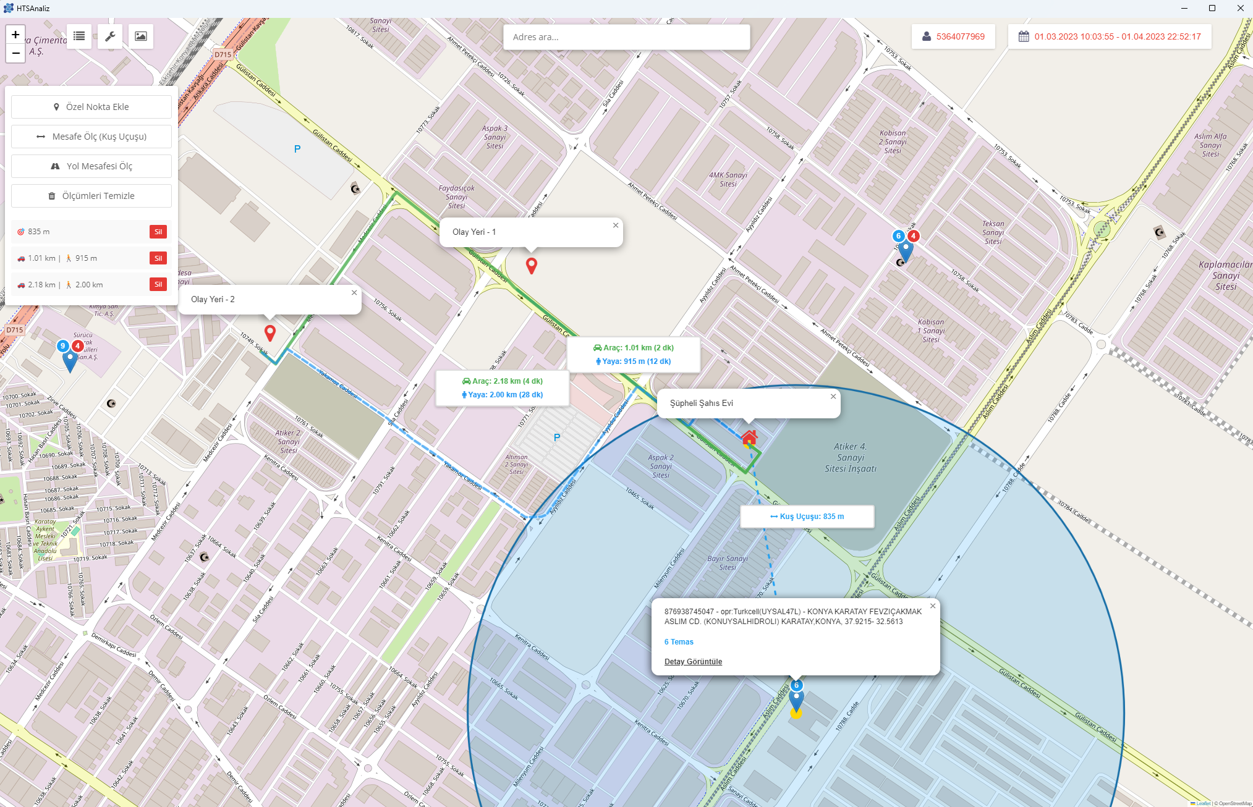Close the Şüpheli Şahıs Evi popup
Screen dimensions: 1253x807
[x=833, y=397]
